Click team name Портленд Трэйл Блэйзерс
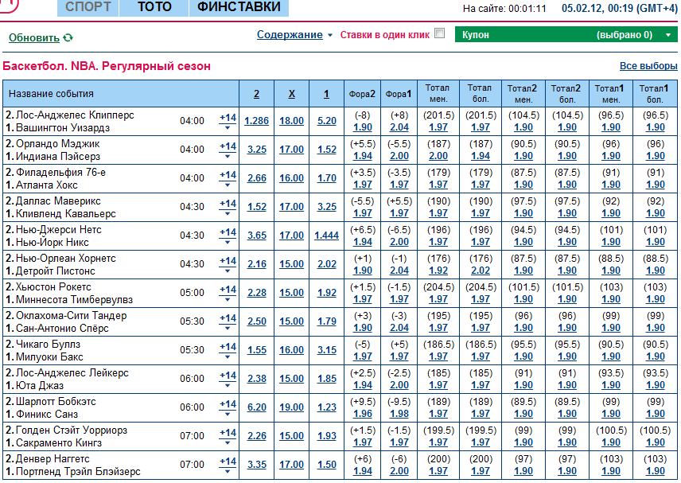The image size is (681, 483). click(78, 472)
